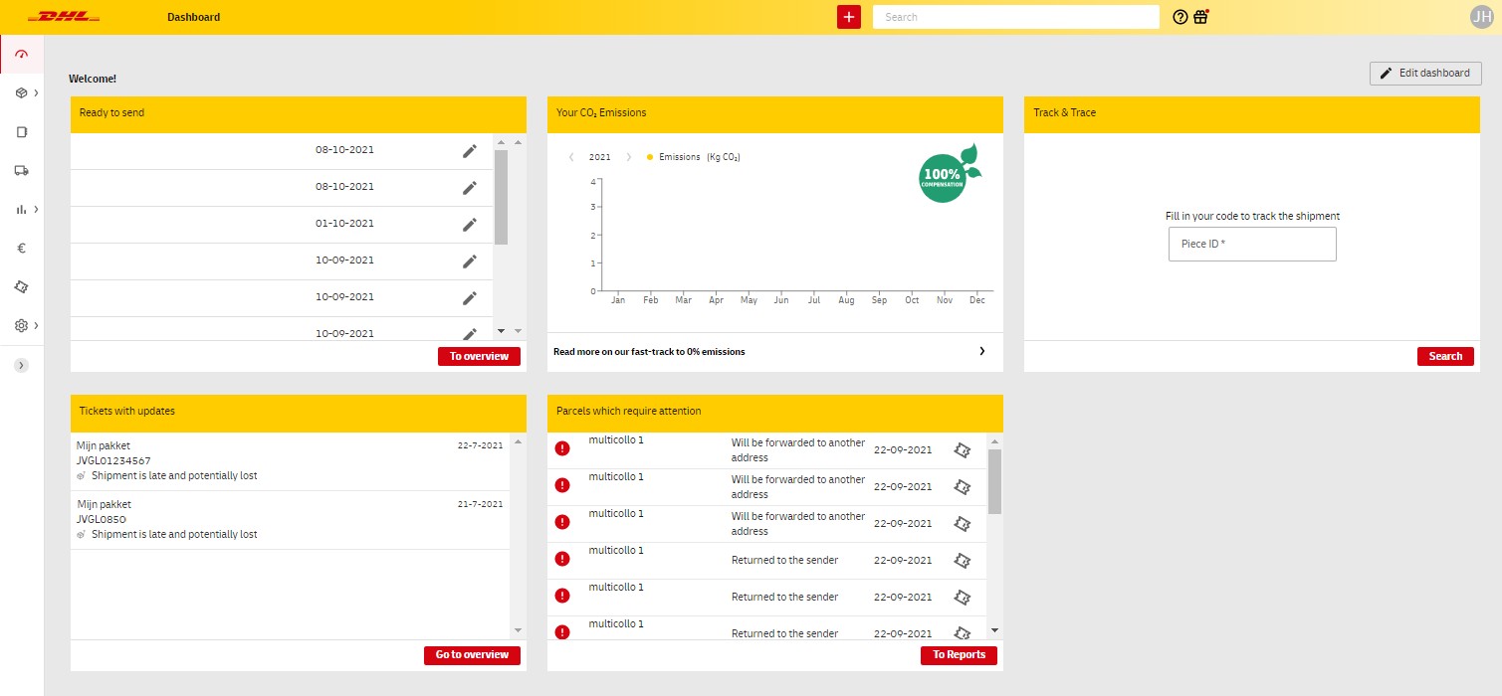Click down arrow of Tickets list scrollbar
The image size is (1502, 696).
click(517, 630)
